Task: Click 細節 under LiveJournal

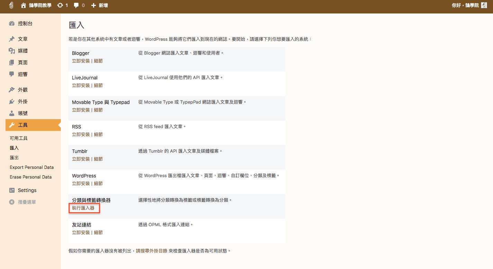Action: [98, 85]
